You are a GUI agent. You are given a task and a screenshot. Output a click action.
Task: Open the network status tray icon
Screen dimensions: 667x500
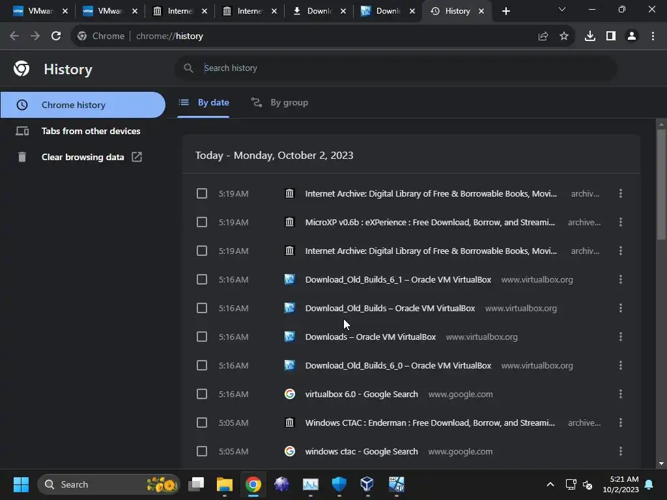tap(571, 484)
